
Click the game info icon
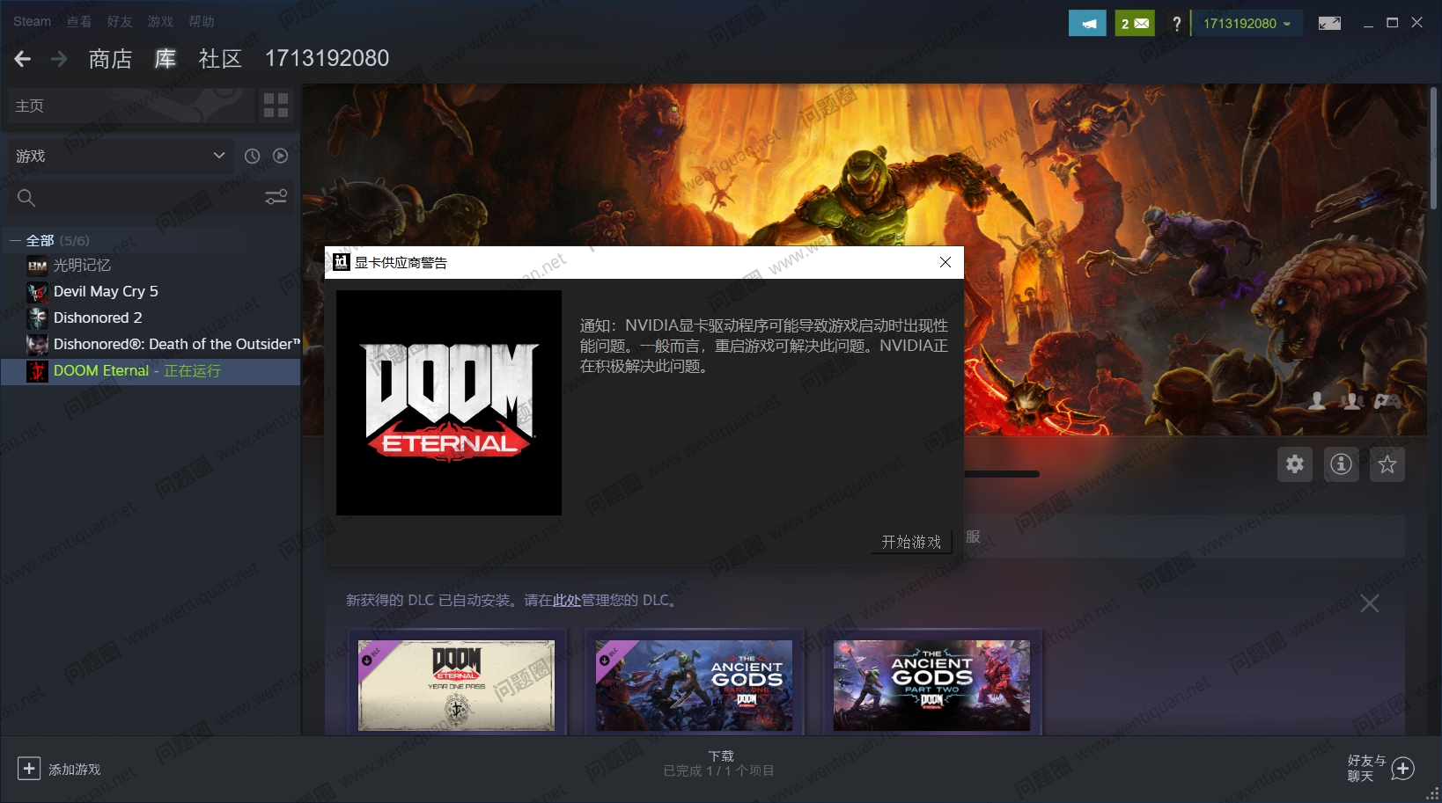tap(1341, 464)
